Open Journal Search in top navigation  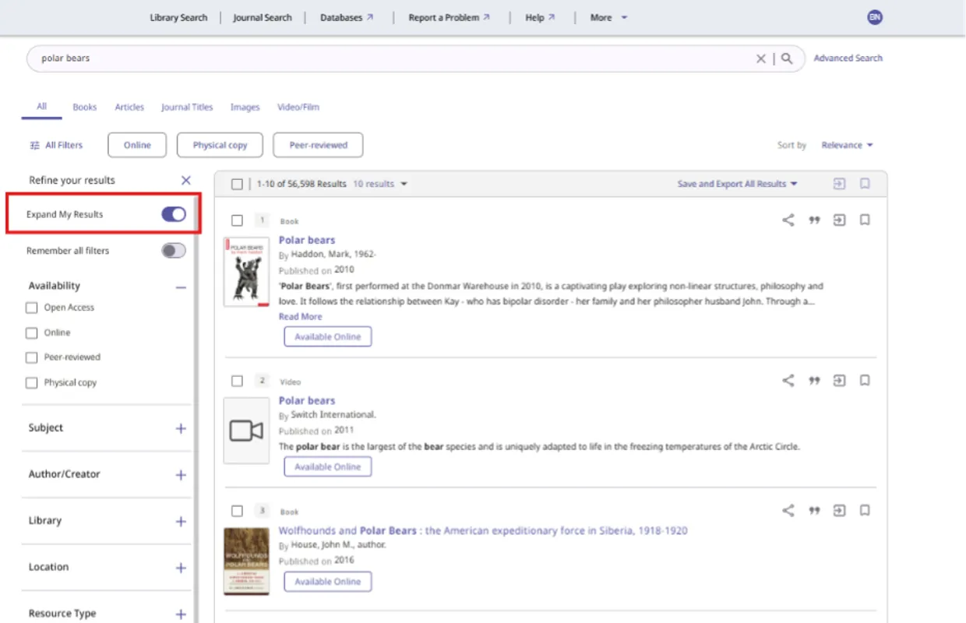click(x=262, y=18)
